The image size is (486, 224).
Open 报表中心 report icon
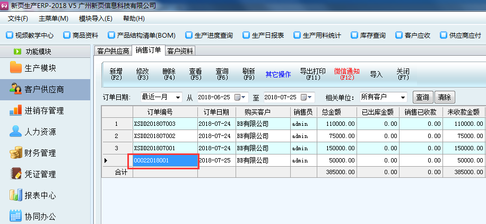coord(15,195)
